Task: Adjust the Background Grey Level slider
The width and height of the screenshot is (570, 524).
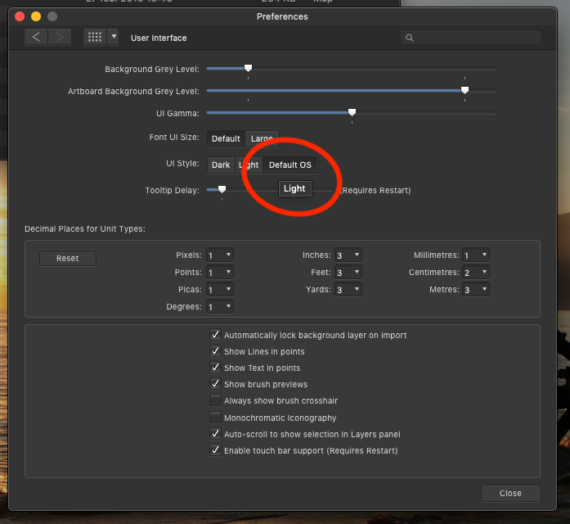Action: click(248, 69)
